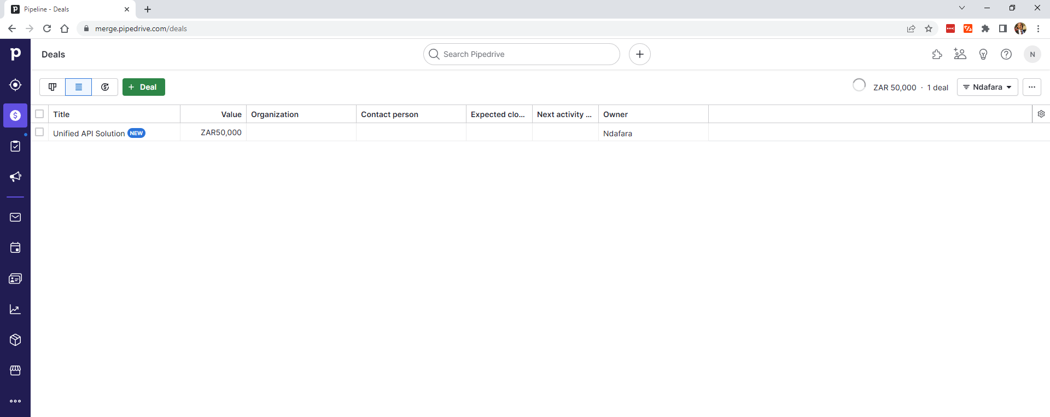
Task: Sort by Contact person column header
Action: pyautogui.click(x=411, y=114)
